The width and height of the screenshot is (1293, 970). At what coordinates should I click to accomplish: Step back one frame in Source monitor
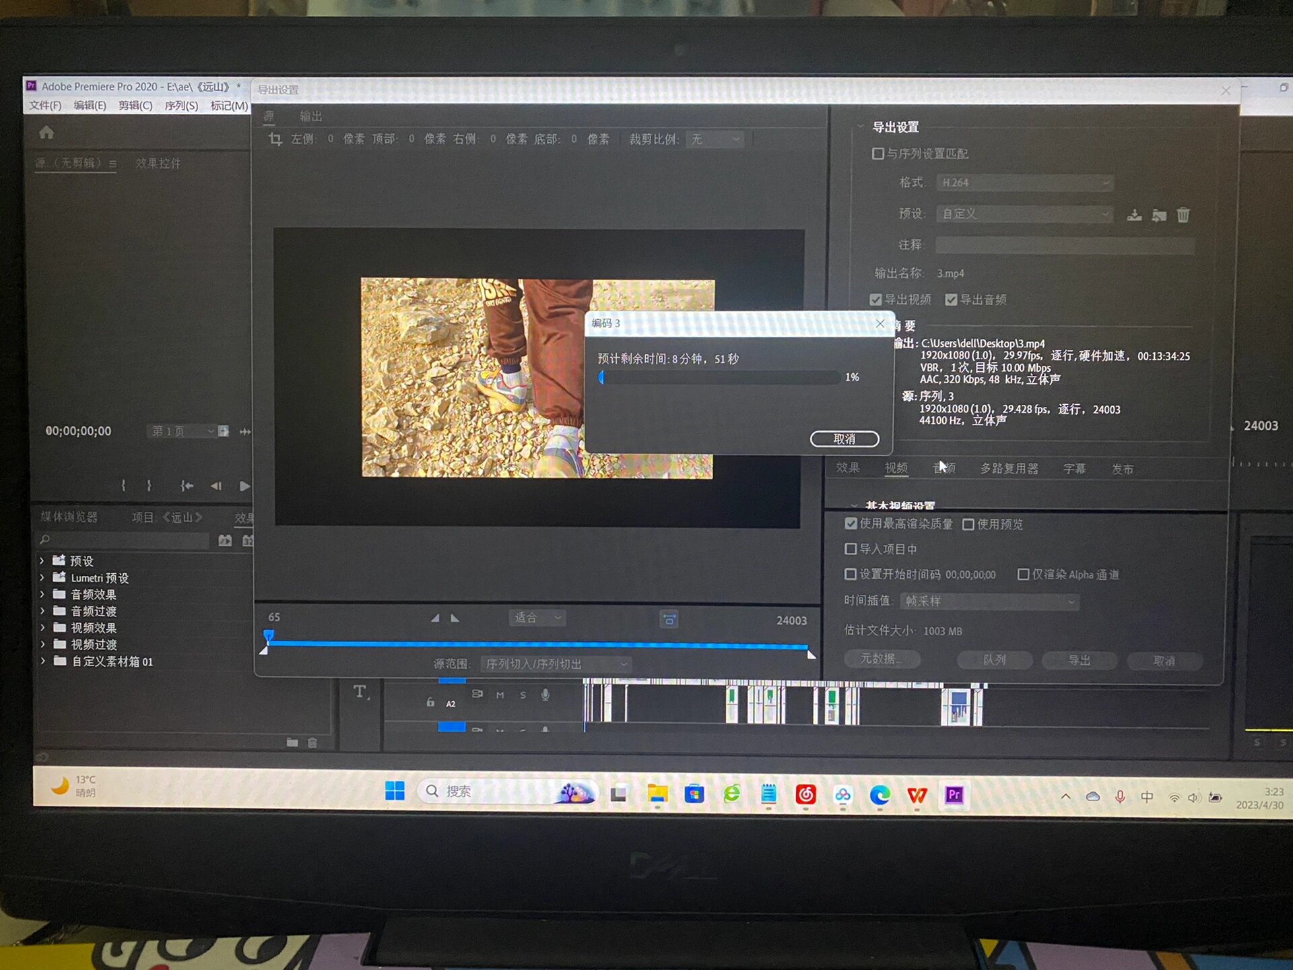pyautogui.click(x=215, y=485)
